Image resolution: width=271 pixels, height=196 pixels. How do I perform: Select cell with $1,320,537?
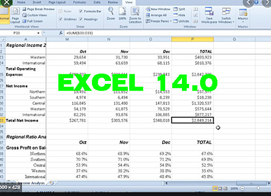pos(192,104)
